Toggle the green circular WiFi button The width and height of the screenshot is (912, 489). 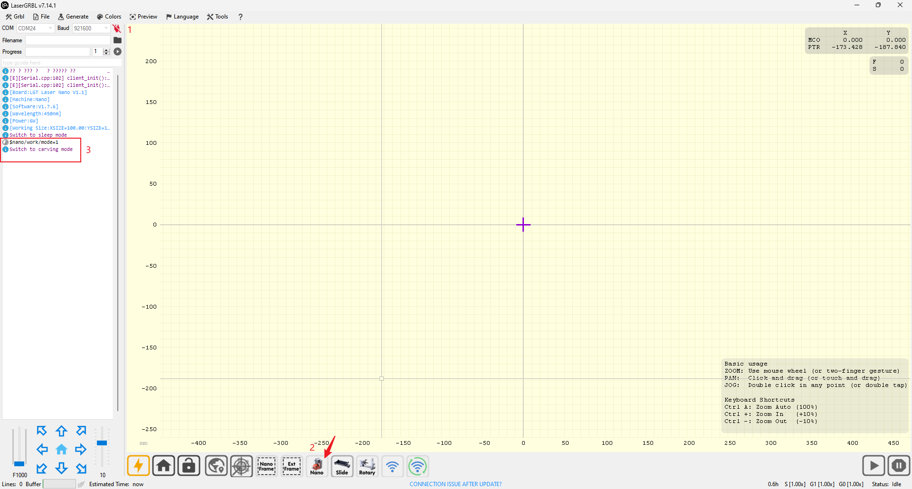point(417,466)
